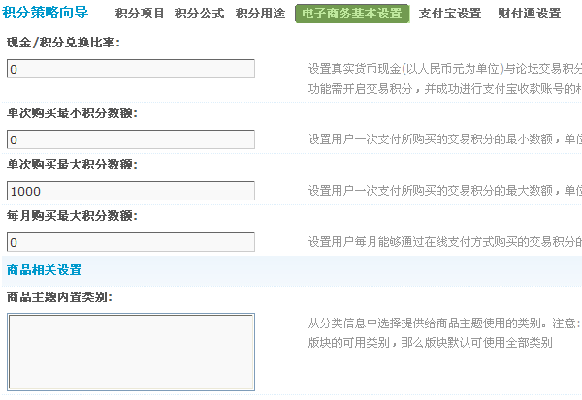Click the 每月购买最大积分数额 label
Image resolution: width=582 pixels, height=400 pixels.
point(72,215)
